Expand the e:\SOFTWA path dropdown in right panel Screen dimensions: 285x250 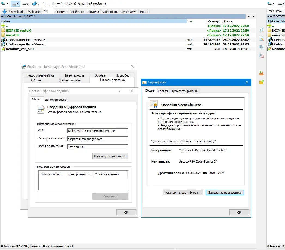click(268, 17)
